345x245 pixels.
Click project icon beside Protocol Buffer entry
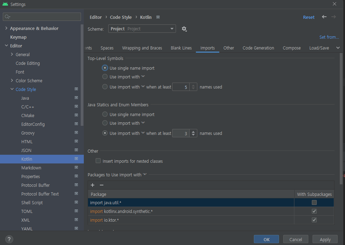76,185
